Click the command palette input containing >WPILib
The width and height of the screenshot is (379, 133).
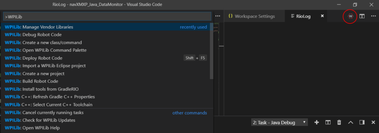(x=107, y=16)
